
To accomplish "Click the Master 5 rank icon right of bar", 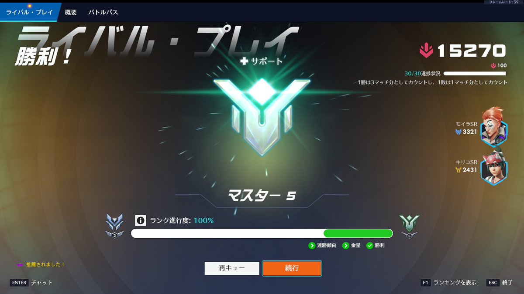I will point(409,226).
